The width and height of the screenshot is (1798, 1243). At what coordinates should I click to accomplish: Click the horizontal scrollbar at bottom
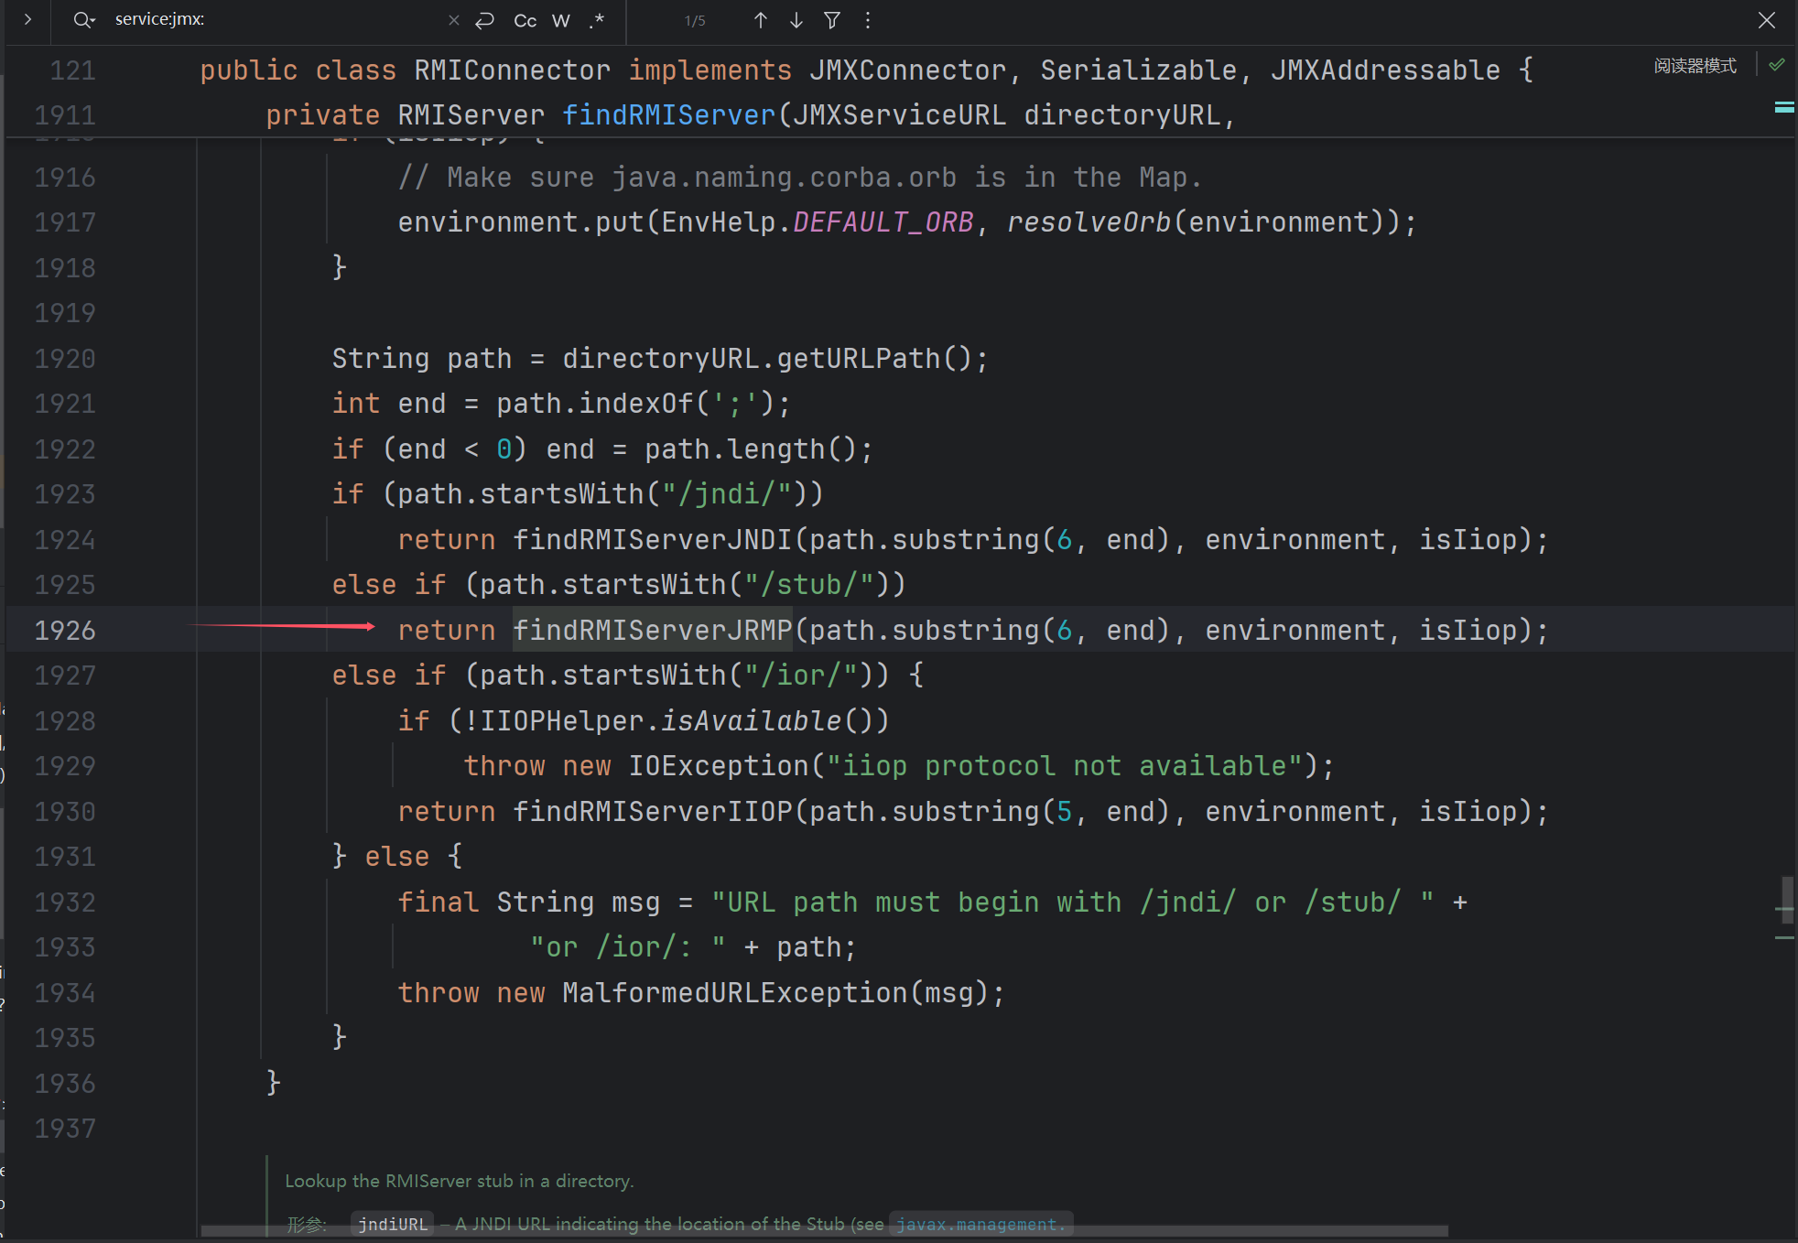(824, 1231)
